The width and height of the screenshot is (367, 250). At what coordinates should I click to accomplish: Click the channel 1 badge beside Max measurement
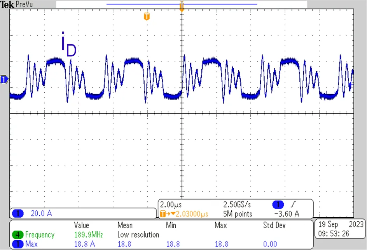click(x=18, y=244)
